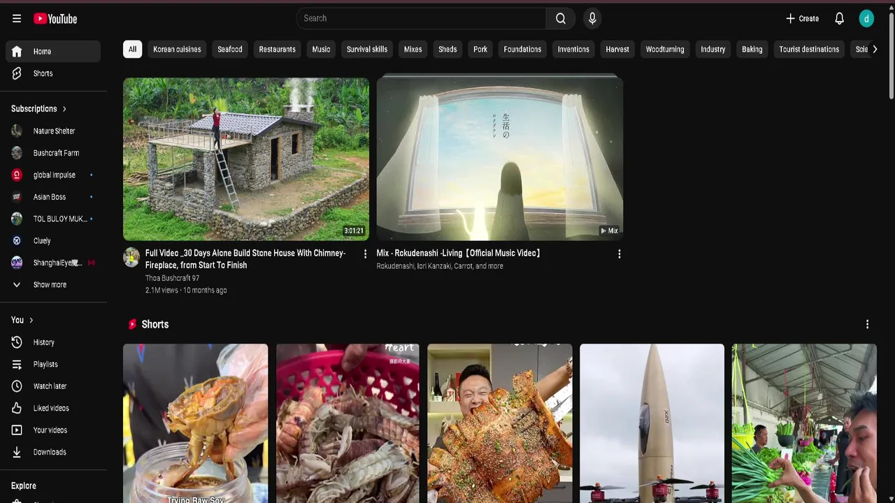Play the Rokudenashi mix thumbnail
Viewport: 895px width, 503px height.
coord(500,159)
